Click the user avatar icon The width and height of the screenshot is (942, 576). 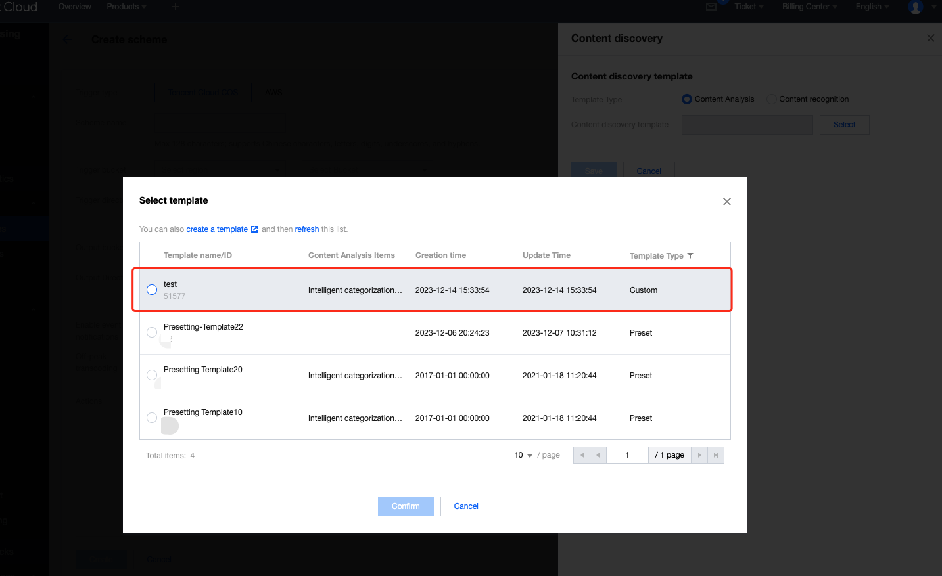pos(916,7)
